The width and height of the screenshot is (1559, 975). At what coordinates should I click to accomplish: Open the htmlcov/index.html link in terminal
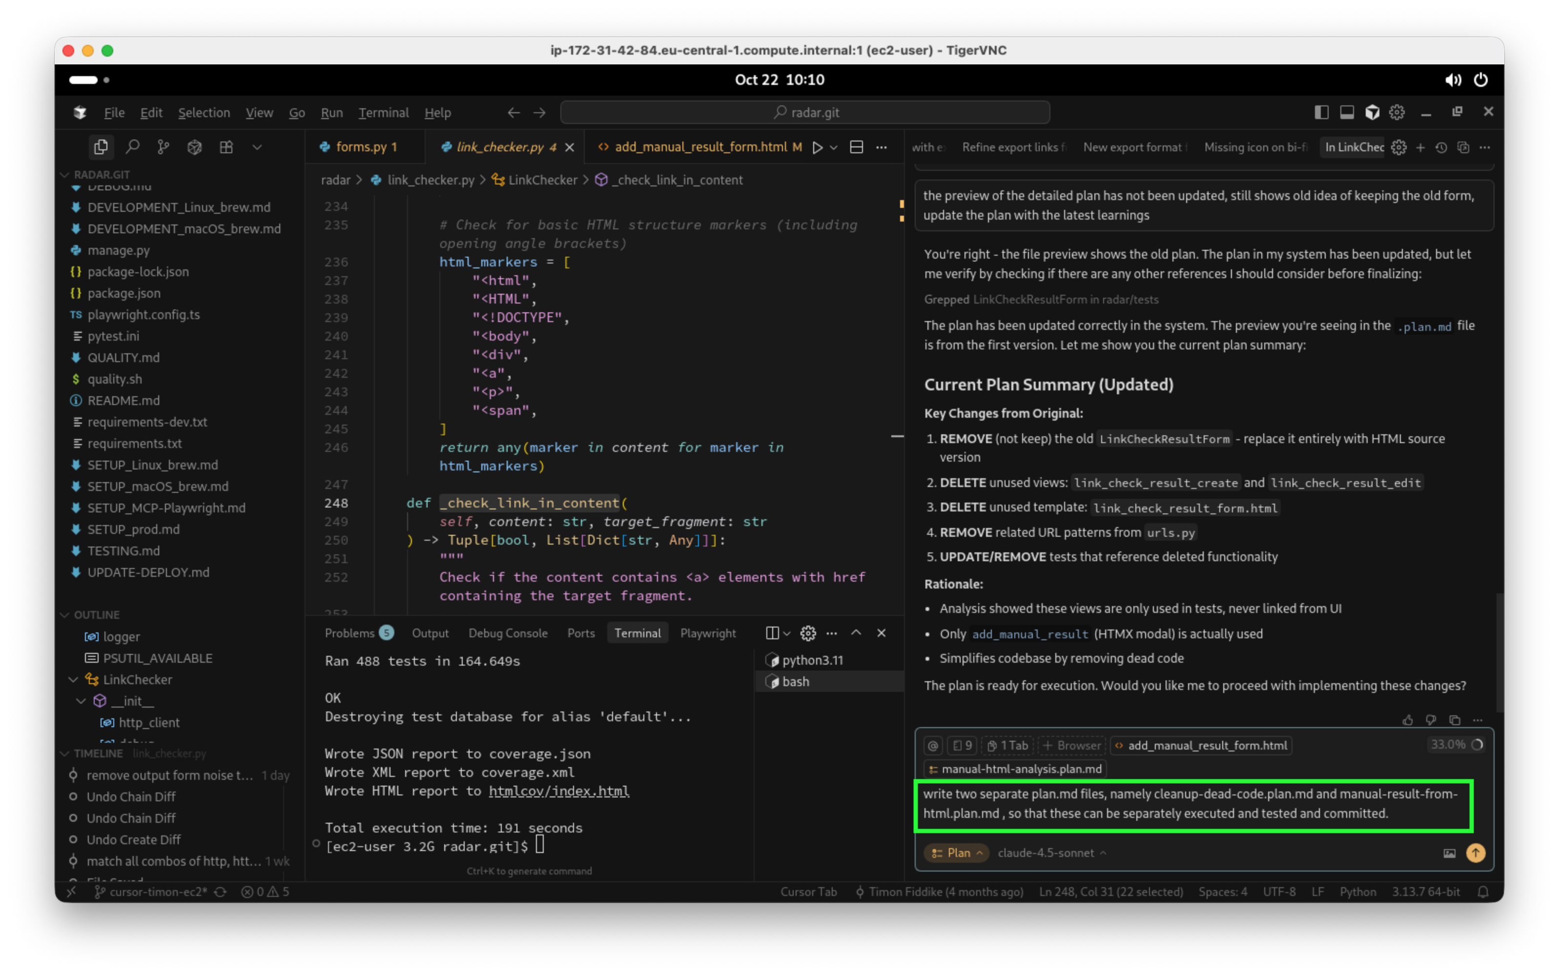click(x=558, y=791)
